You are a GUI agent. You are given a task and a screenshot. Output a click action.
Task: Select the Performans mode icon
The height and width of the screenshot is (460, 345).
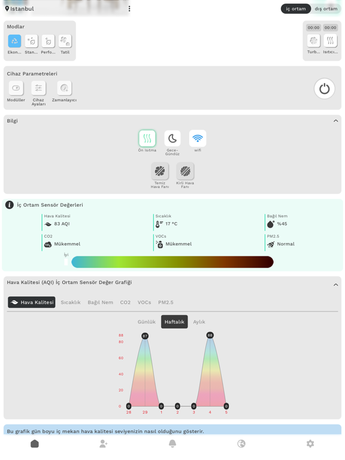pyautogui.click(x=48, y=41)
